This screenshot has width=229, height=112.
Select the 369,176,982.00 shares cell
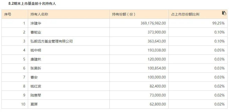click(139, 23)
